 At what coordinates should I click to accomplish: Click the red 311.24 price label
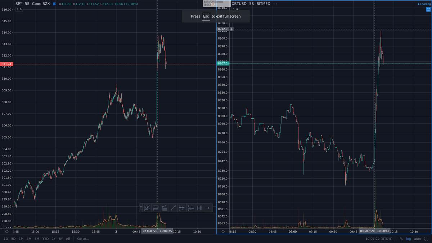coord(7,64)
